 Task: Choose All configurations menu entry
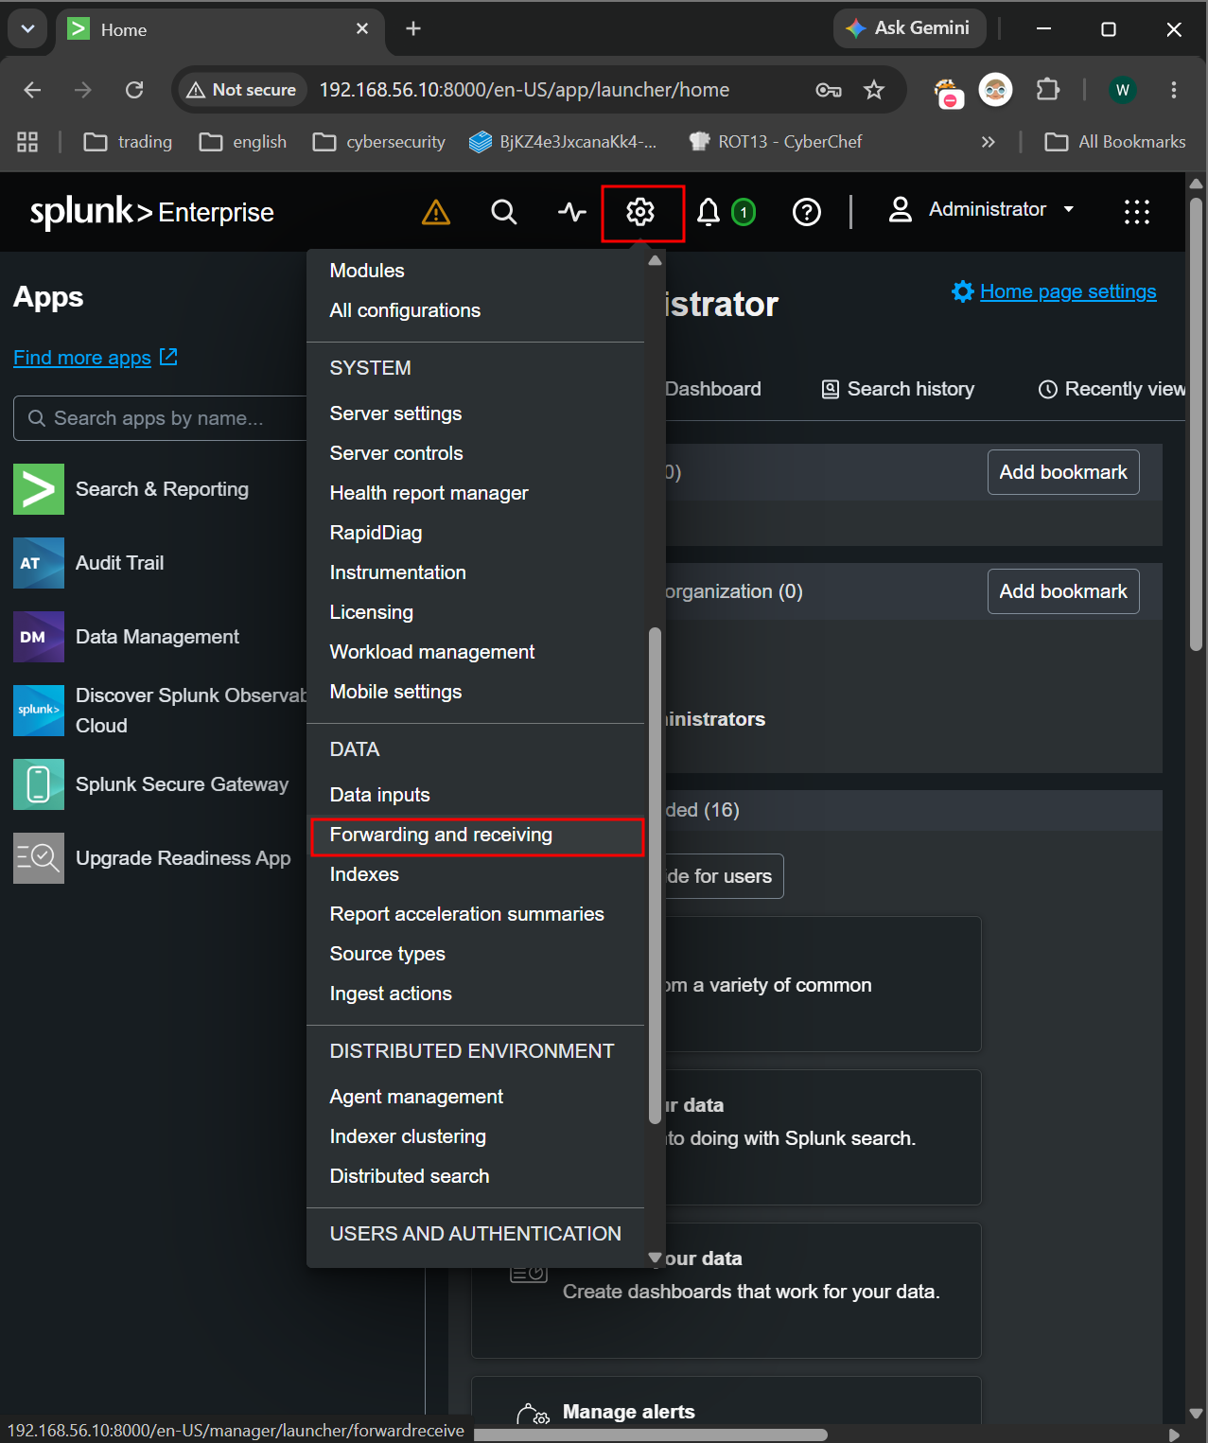(x=405, y=310)
